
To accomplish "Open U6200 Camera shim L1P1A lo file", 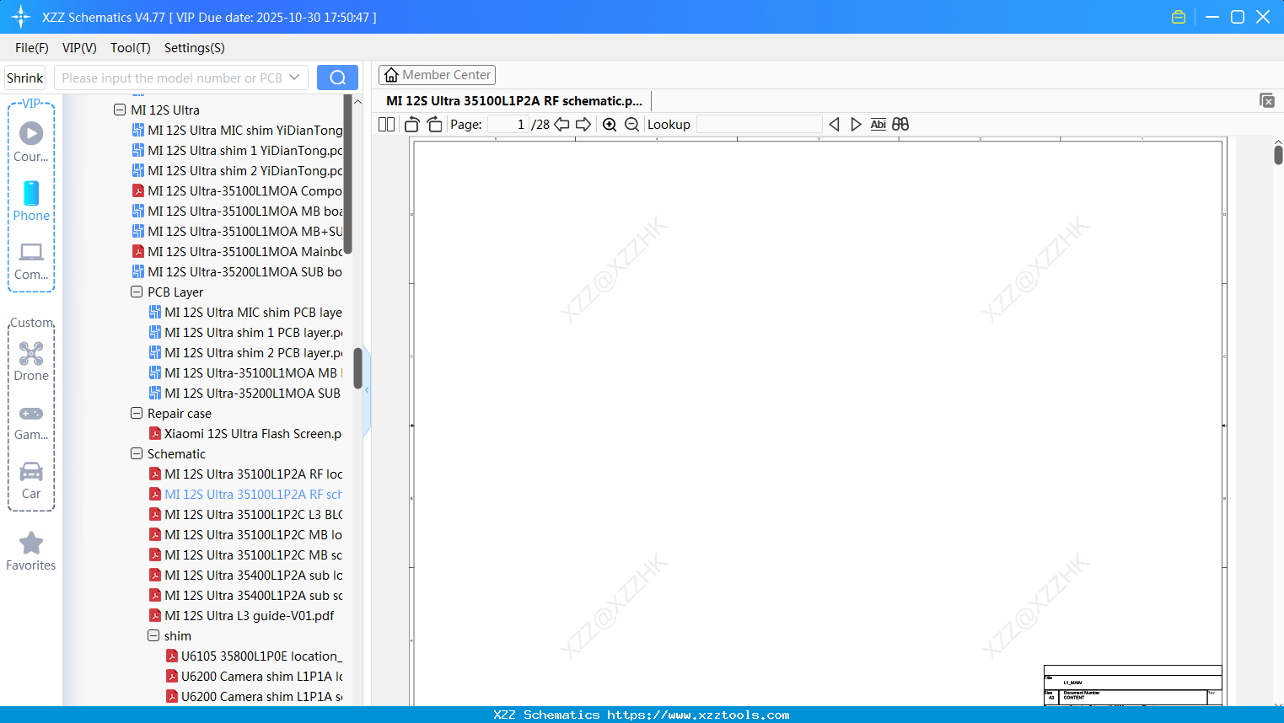I will (x=262, y=677).
